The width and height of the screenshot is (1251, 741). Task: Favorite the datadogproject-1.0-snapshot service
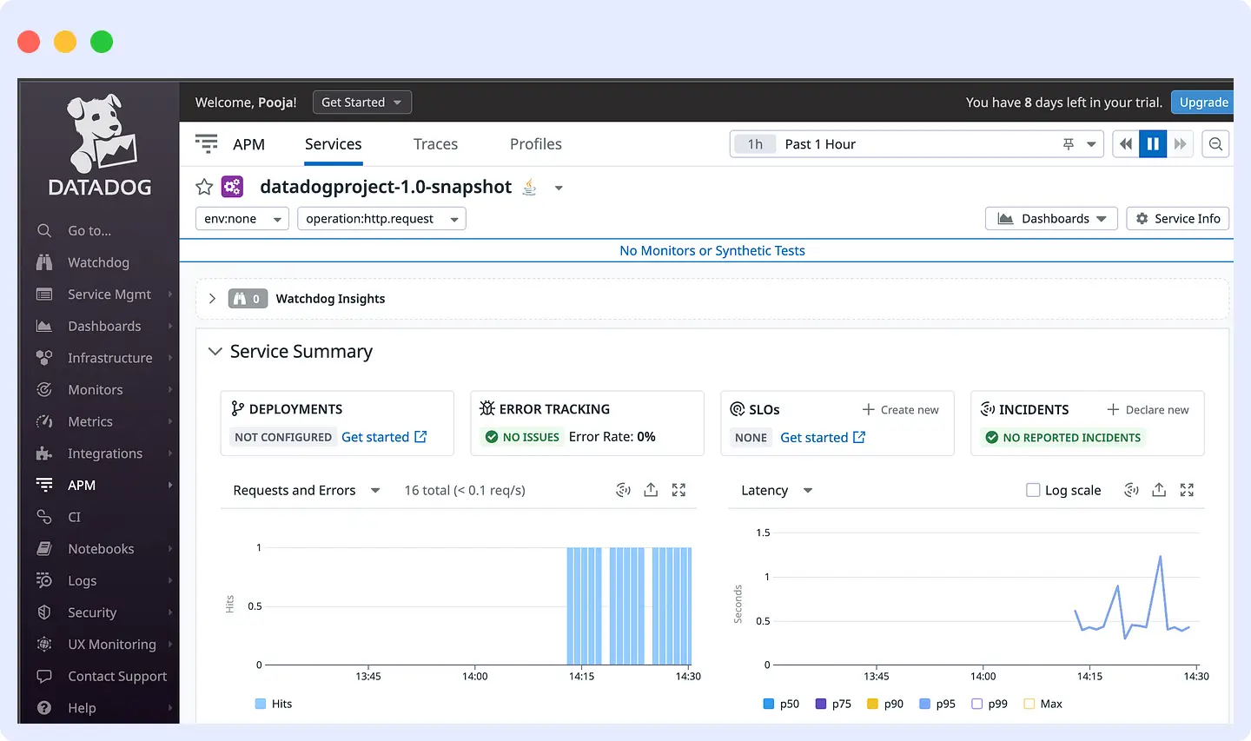coord(204,186)
